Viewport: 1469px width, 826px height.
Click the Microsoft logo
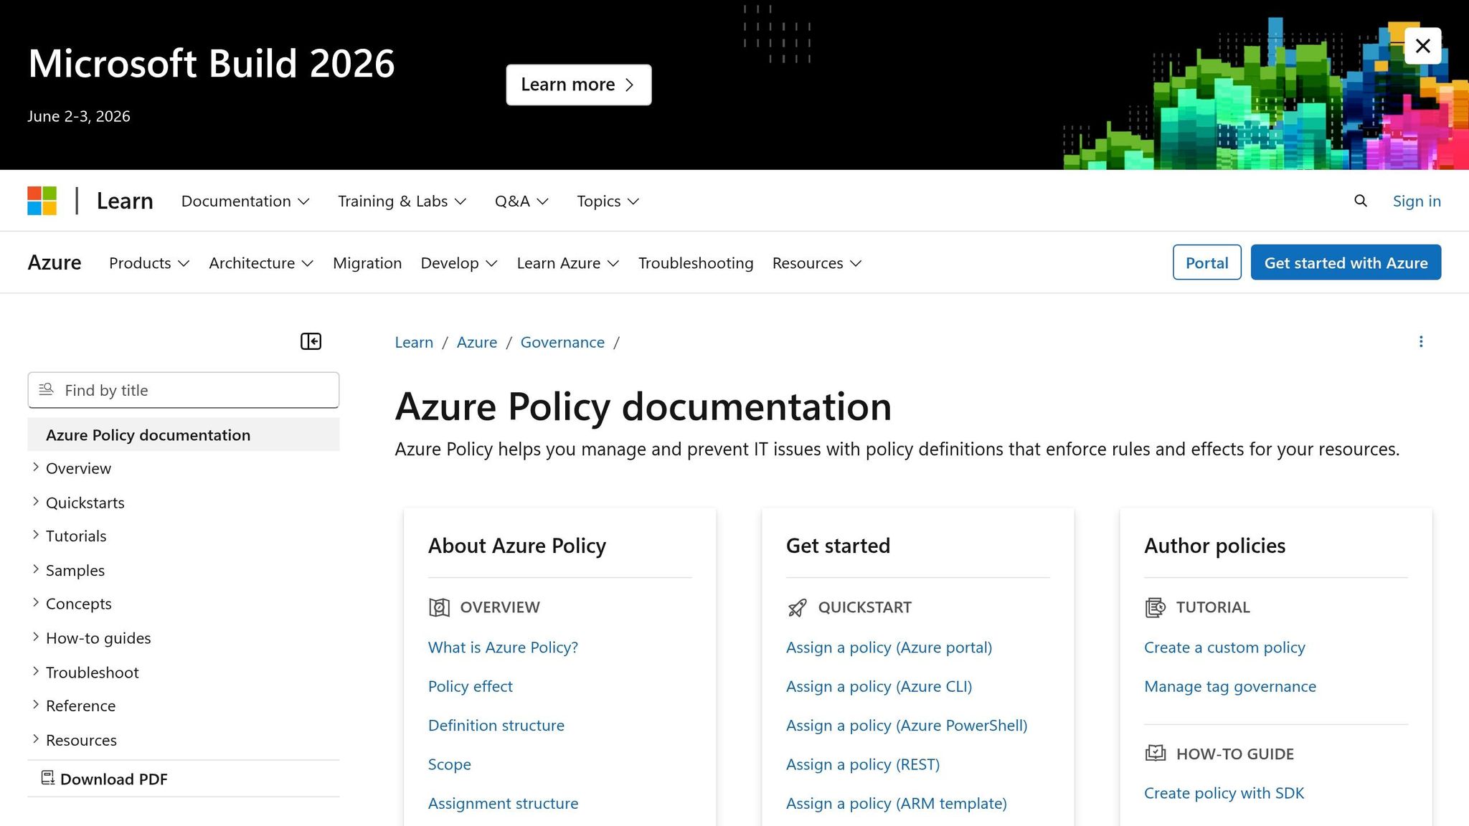pyautogui.click(x=42, y=201)
